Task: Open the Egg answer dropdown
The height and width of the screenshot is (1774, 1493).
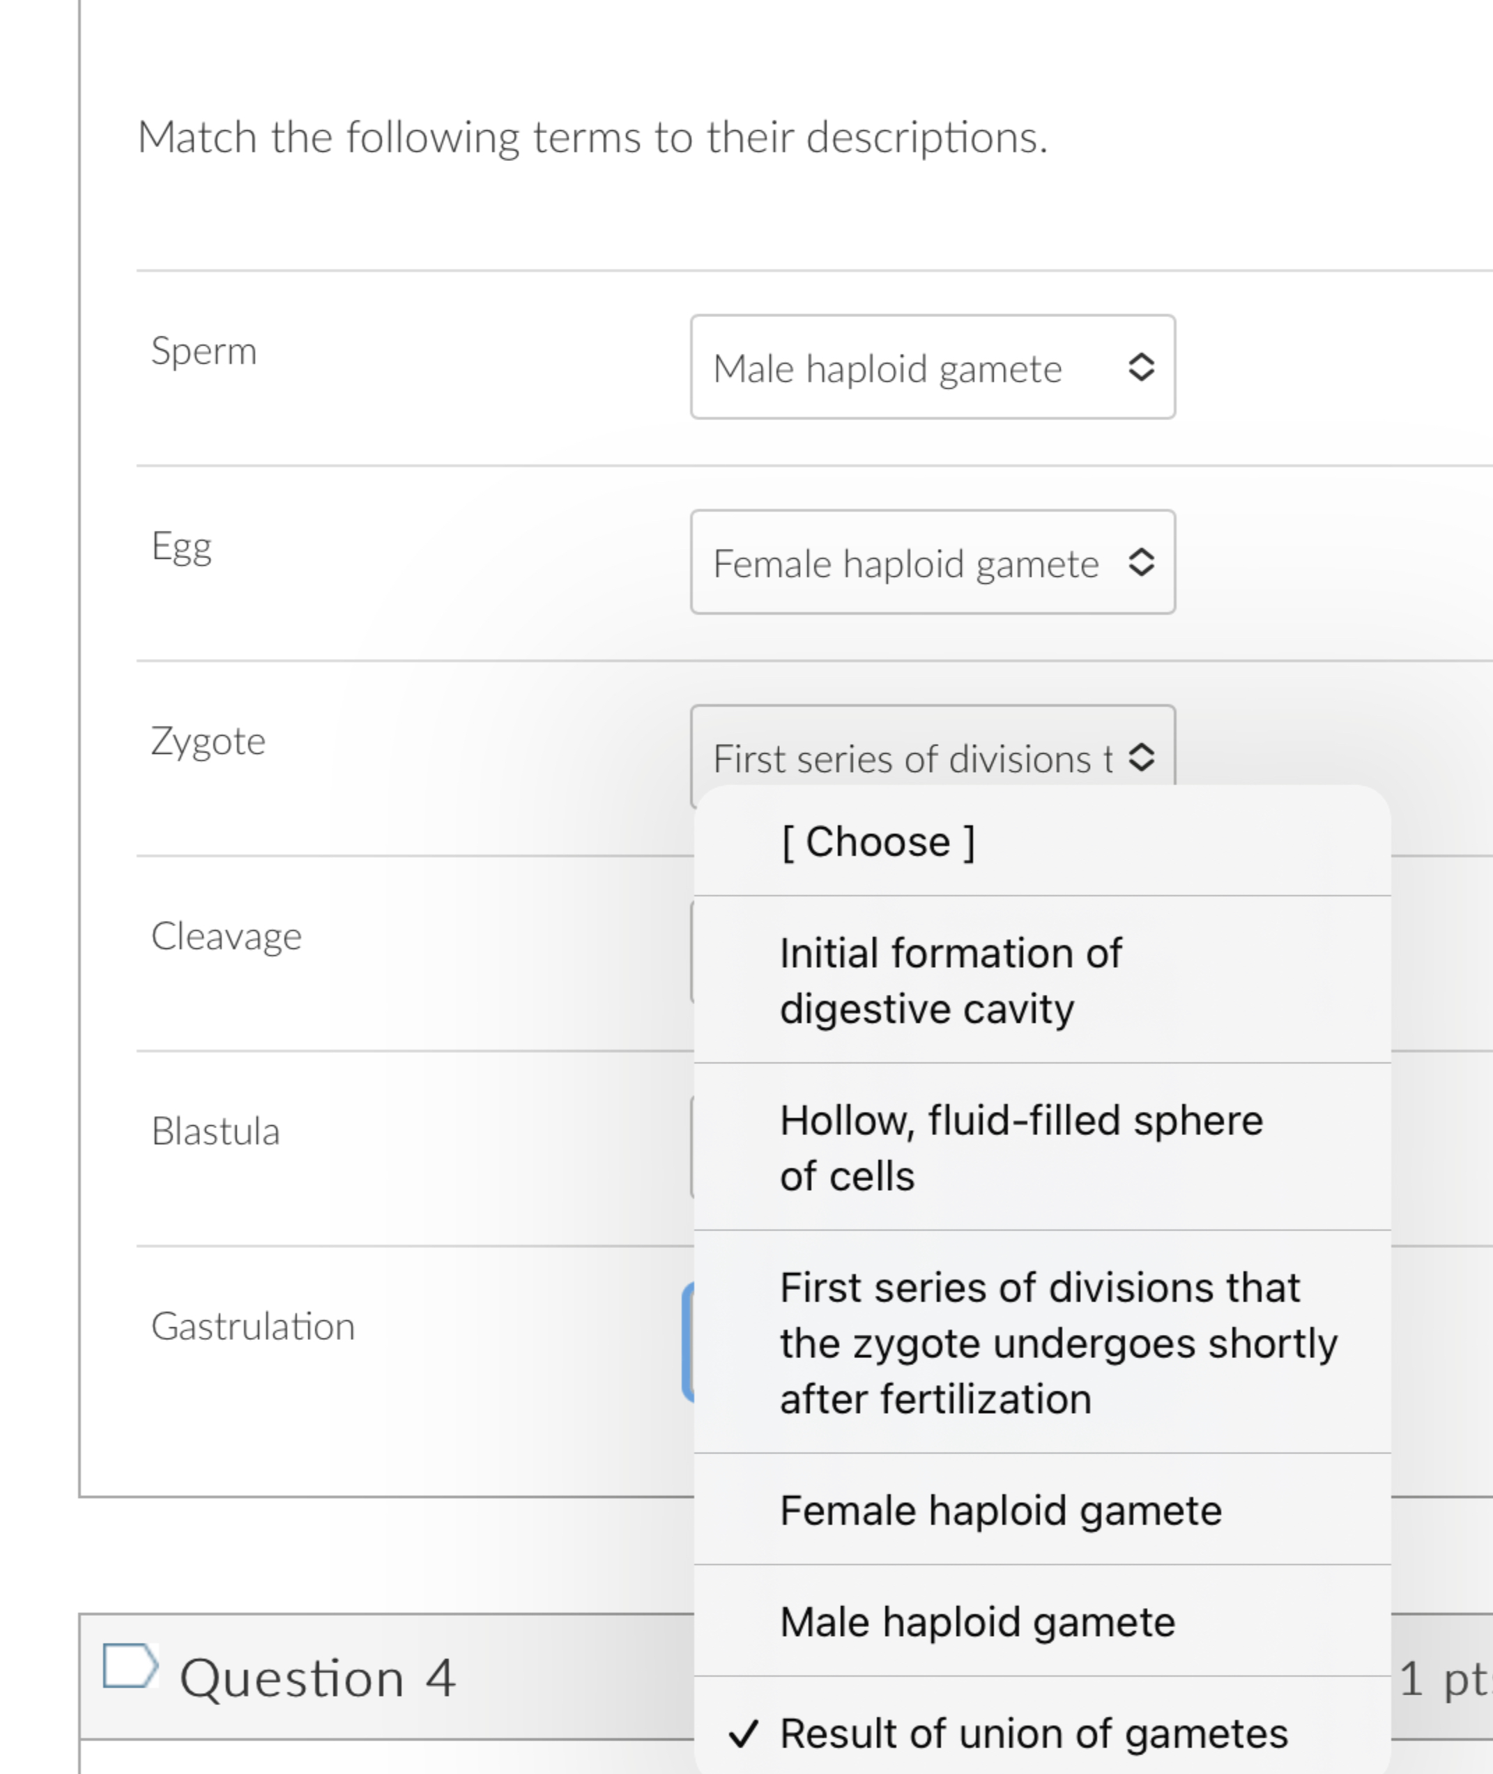Action: [x=931, y=562]
